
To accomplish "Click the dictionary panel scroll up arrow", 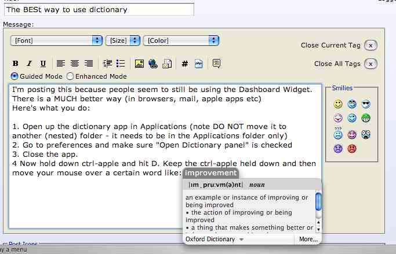I will tap(318, 223).
